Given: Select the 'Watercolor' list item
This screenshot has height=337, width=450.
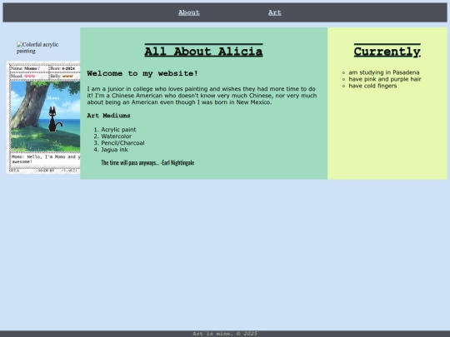Looking at the screenshot, I should click(116, 136).
